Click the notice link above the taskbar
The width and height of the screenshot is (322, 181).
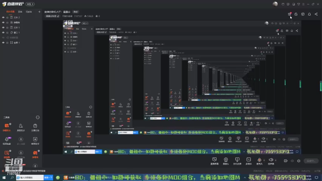click(x=34, y=171)
